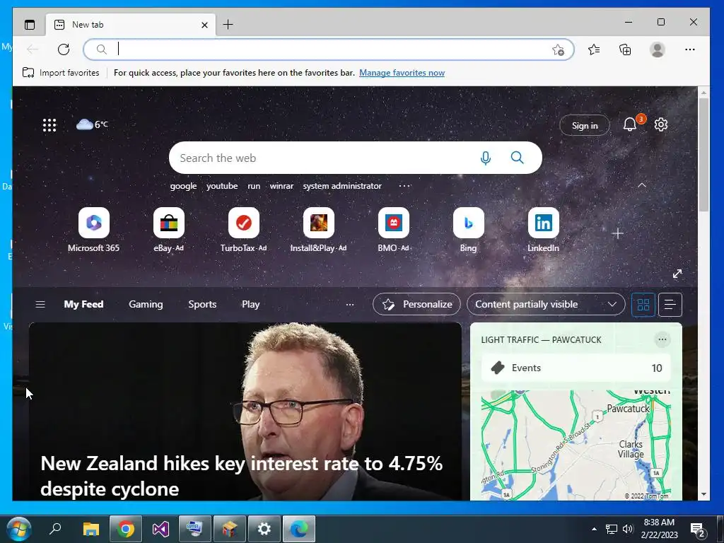Open the Favorites list icon
The height and width of the screenshot is (543, 724).
[594, 49]
